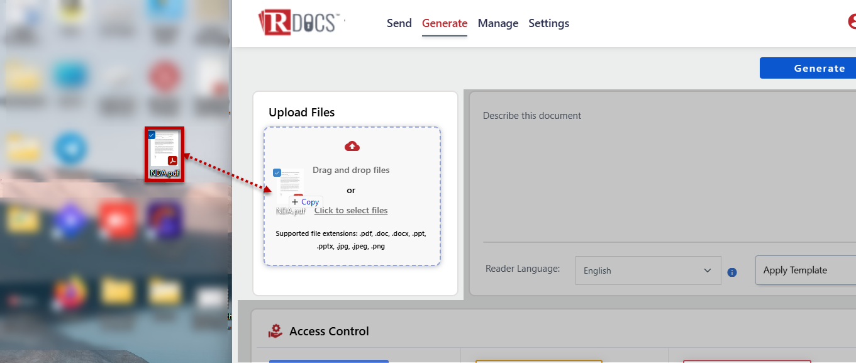Open the user profile icon
The image size is (856, 363).
click(852, 23)
